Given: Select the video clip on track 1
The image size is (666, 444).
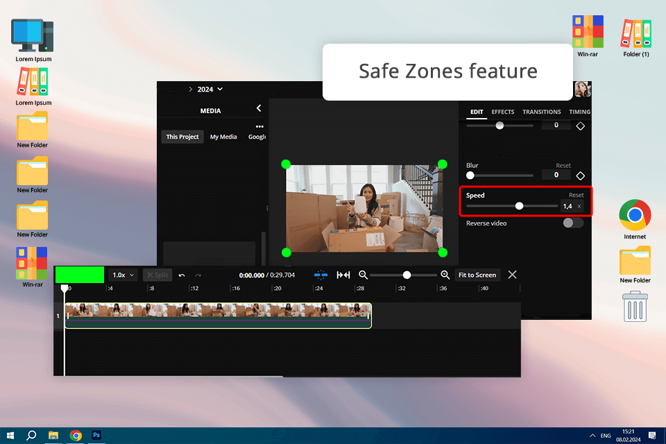Looking at the screenshot, I should tap(219, 316).
